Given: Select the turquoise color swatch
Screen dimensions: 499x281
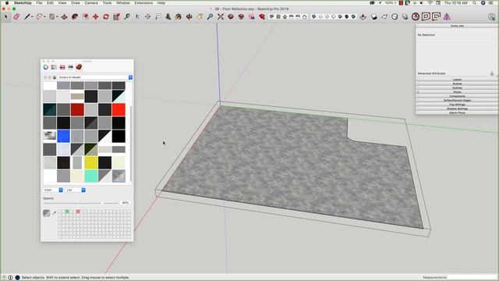Looking at the screenshot, I should click(91, 176).
